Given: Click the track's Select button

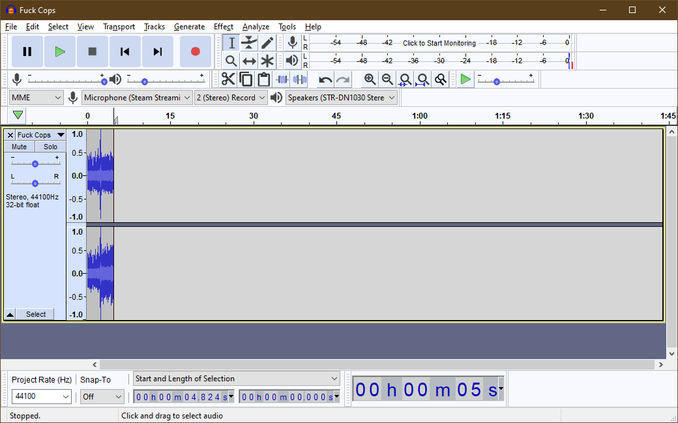Looking at the screenshot, I should pyautogui.click(x=36, y=314).
